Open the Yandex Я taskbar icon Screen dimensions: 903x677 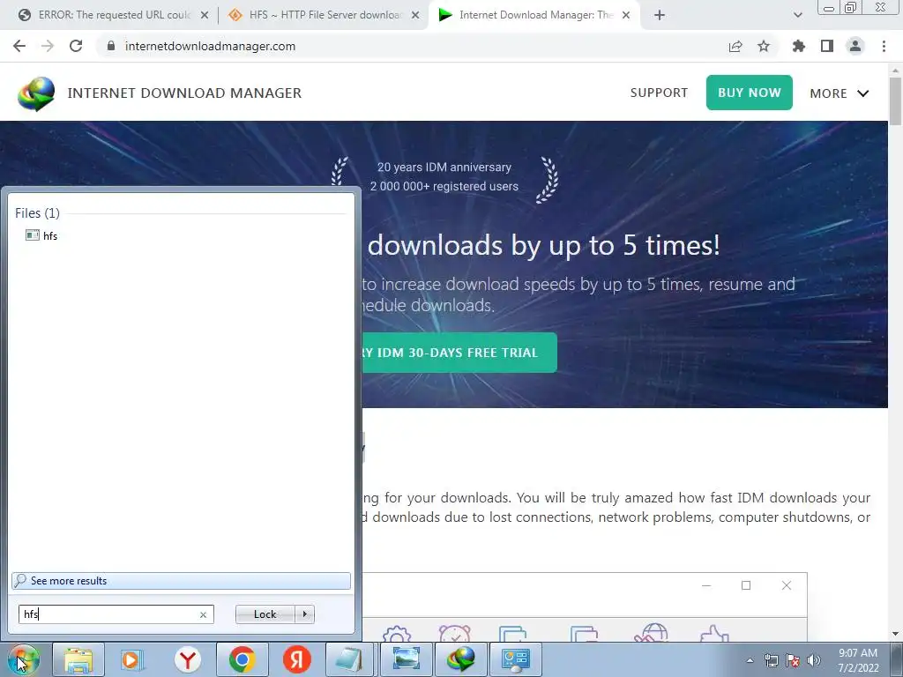296,659
